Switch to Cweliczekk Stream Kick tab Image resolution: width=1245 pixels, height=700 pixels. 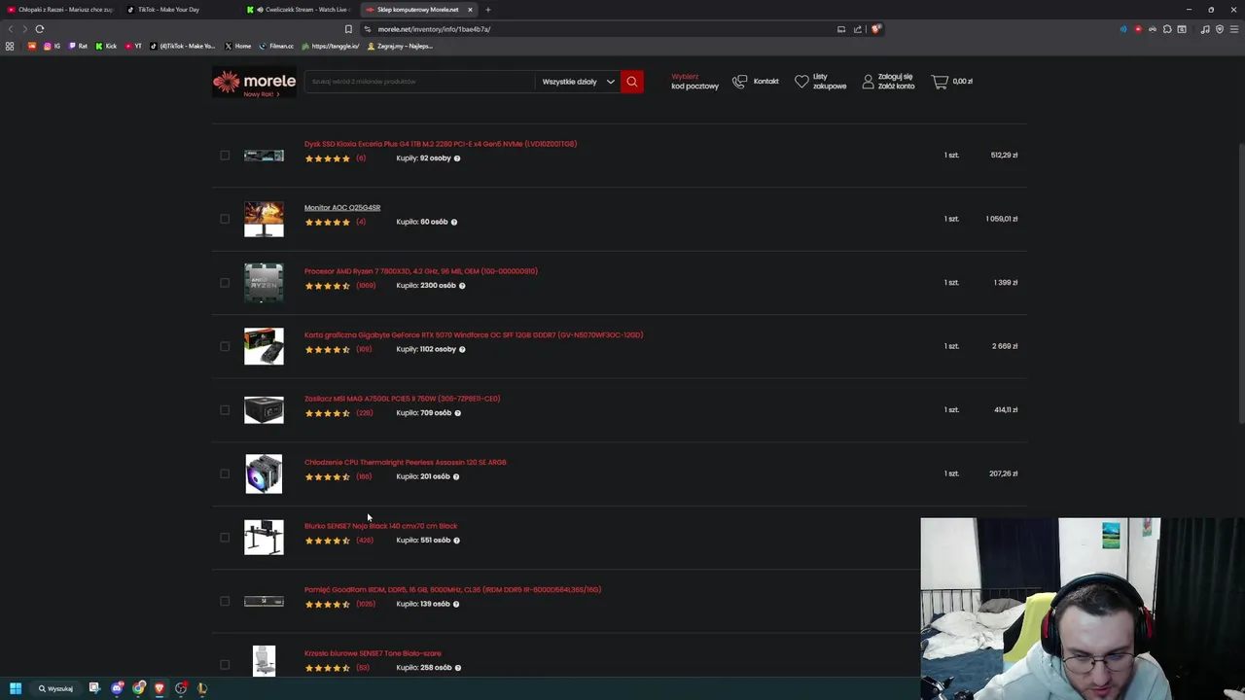click(300, 10)
